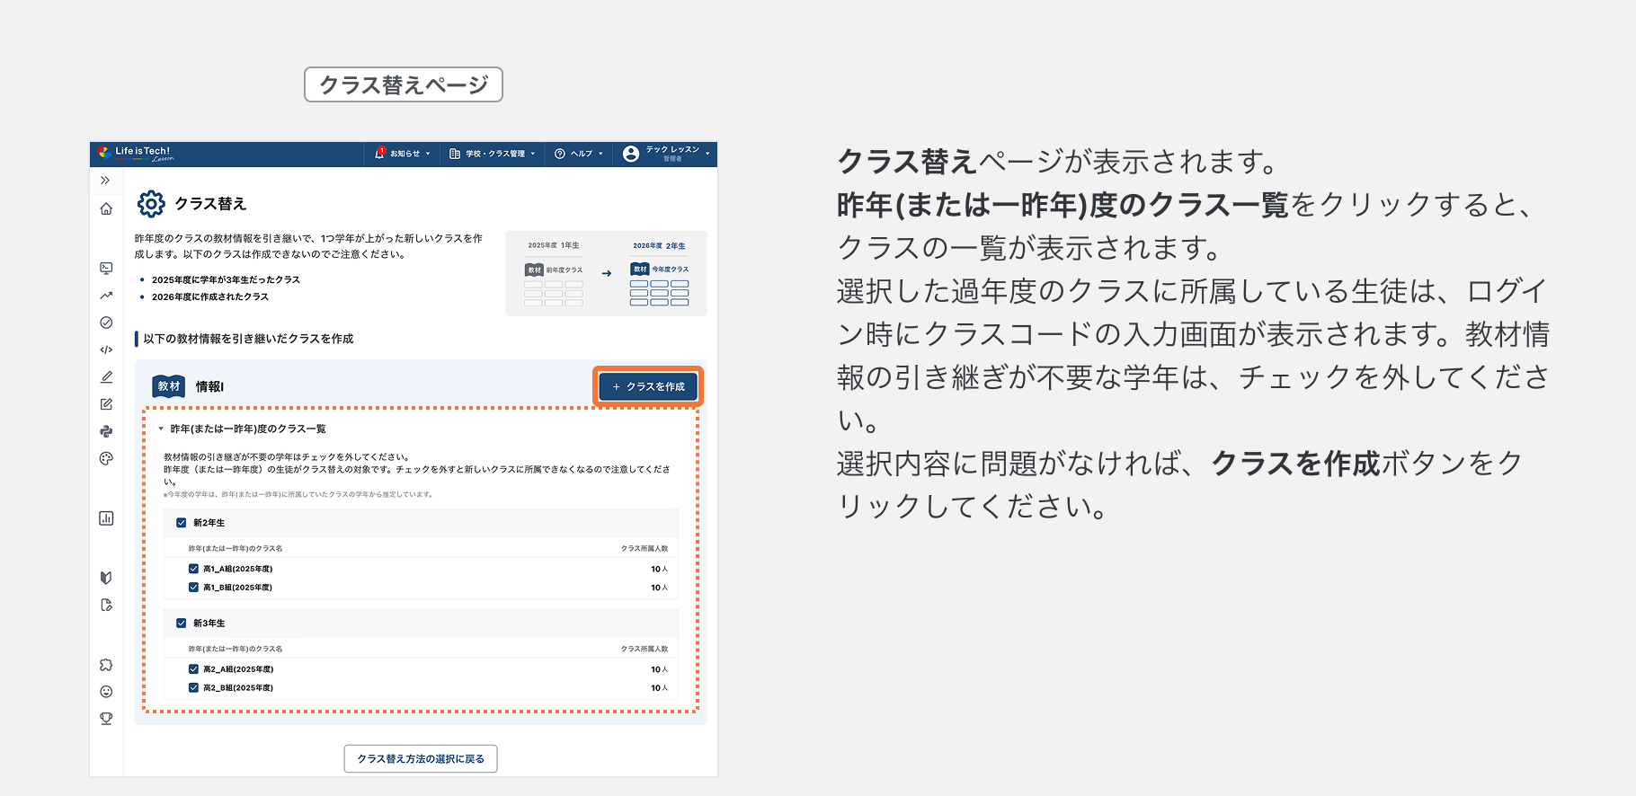The image size is (1636, 796).
Task: Click 高1_A組 member count 10人
Action: coord(660,569)
